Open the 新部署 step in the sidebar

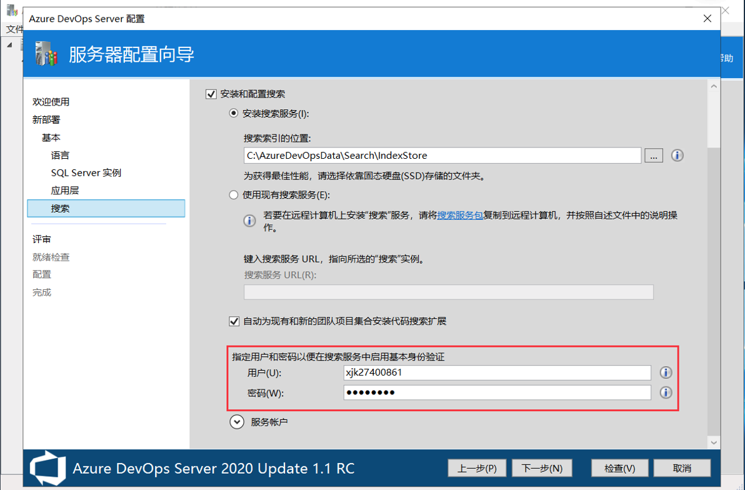point(46,120)
